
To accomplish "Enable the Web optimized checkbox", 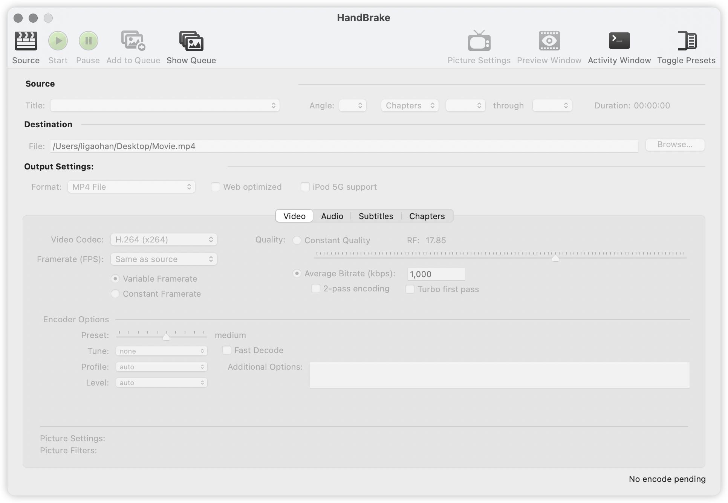I will [x=216, y=187].
